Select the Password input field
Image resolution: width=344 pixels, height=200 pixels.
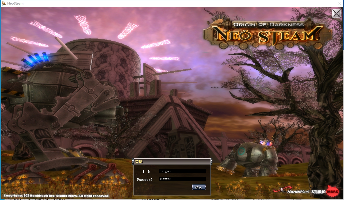182,179
